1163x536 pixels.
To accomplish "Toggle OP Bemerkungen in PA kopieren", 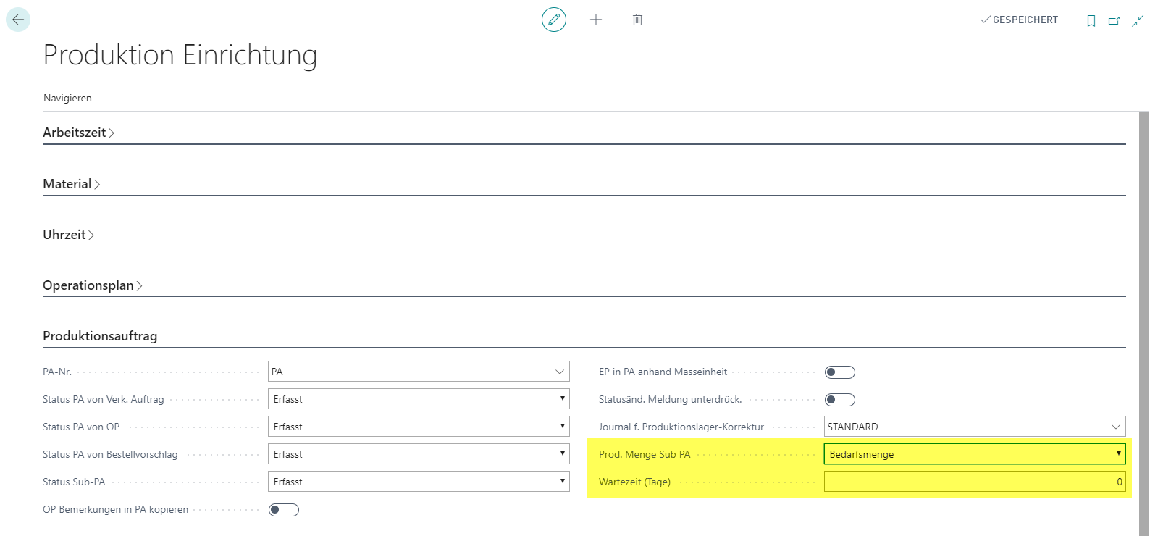I will coord(283,510).
